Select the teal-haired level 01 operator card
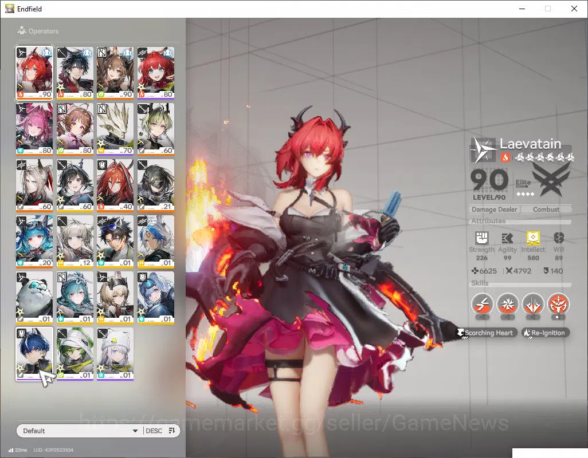 [x=75, y=298]
